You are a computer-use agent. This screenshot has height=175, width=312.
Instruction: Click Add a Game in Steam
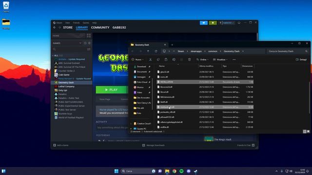tap(61, 145)
